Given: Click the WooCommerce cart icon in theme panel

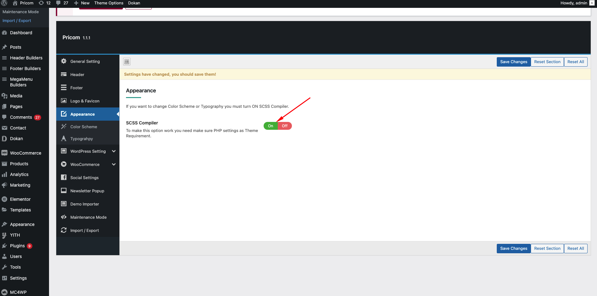Looking at the screenshot, I should tap(64, 164).
